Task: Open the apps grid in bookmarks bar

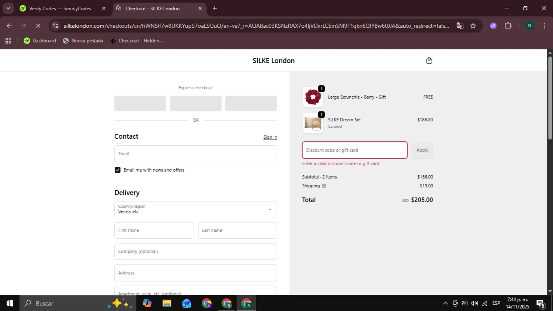Action: click(8, 41)
